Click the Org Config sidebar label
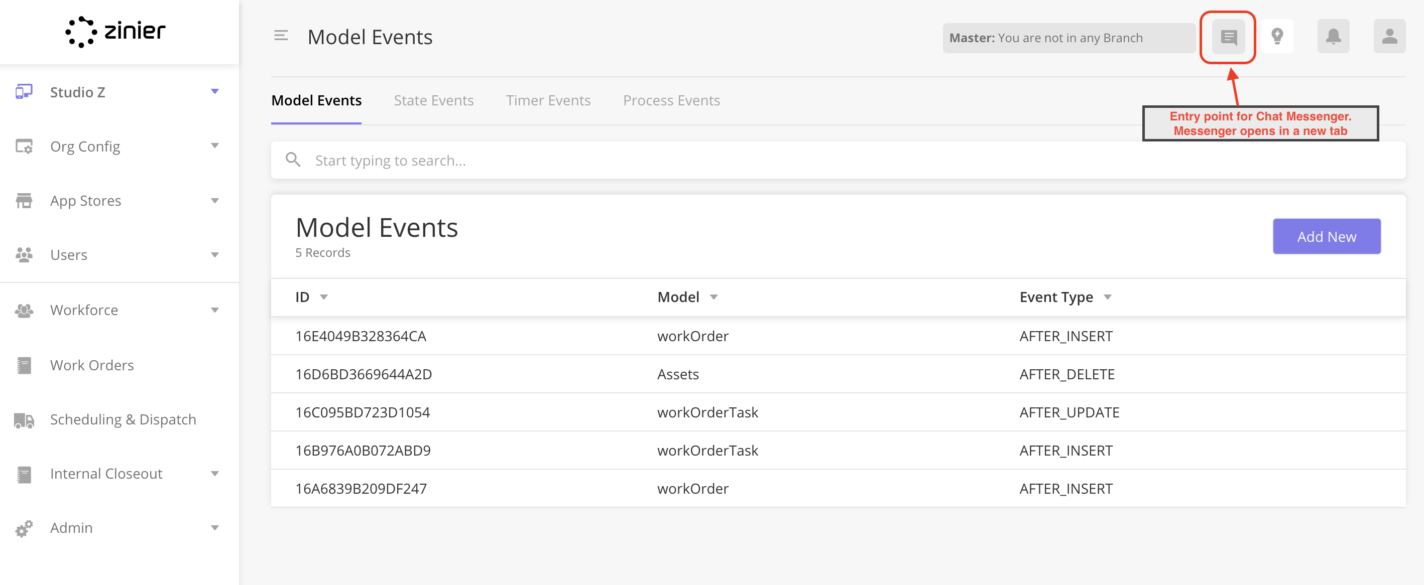This screenshot has height=585, width=1424. point(85,147)
